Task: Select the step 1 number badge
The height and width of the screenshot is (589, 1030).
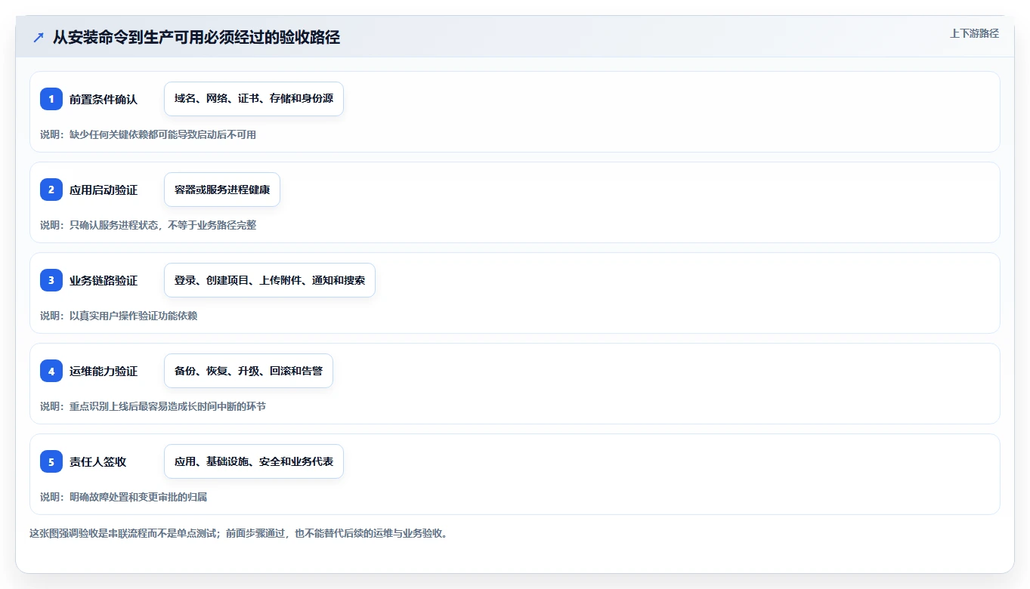Action: [x=51, y=99]
